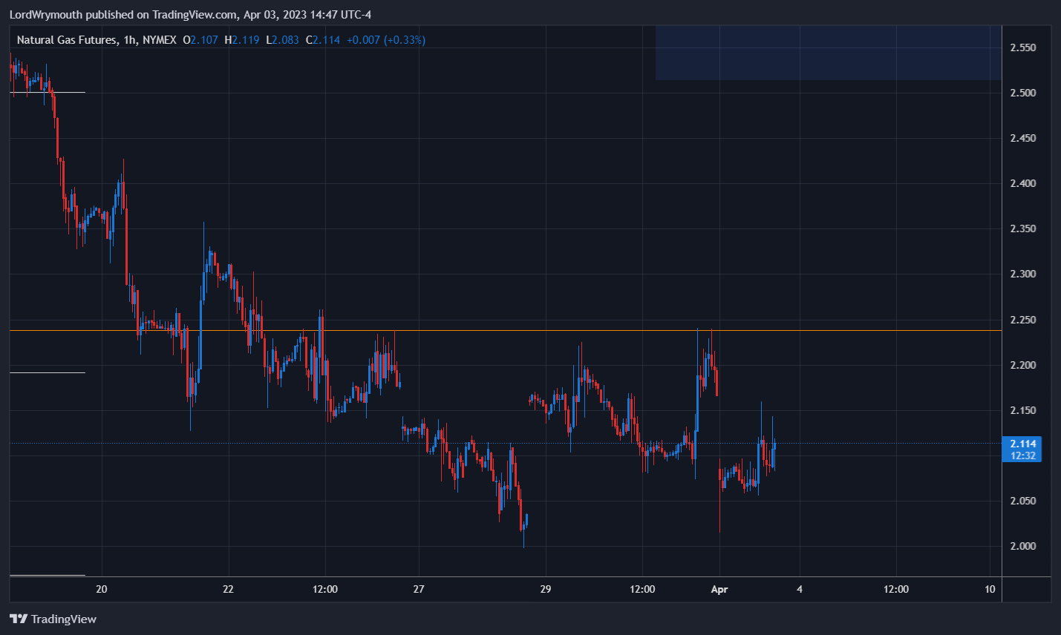Click the TradingView logo icon
Image resolution: width=1061 pixels, height=635 pixels.
pos(19,619)
